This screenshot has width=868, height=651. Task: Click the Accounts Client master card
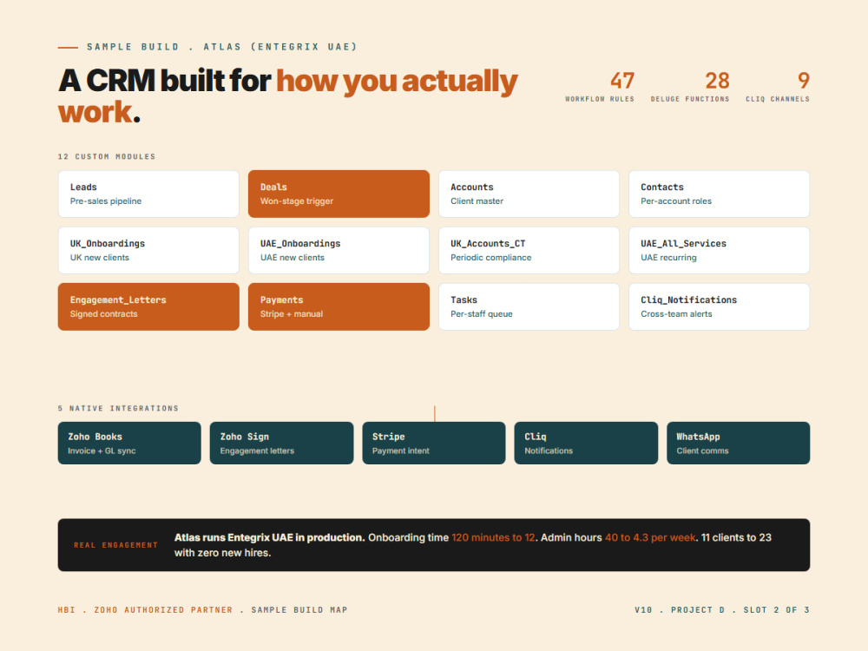529,194
